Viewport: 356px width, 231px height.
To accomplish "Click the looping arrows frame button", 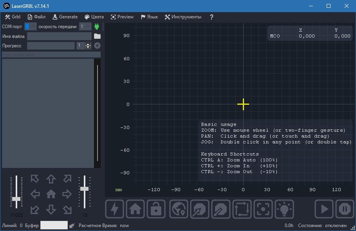I will pyautogui.click(x=242, y=209).
